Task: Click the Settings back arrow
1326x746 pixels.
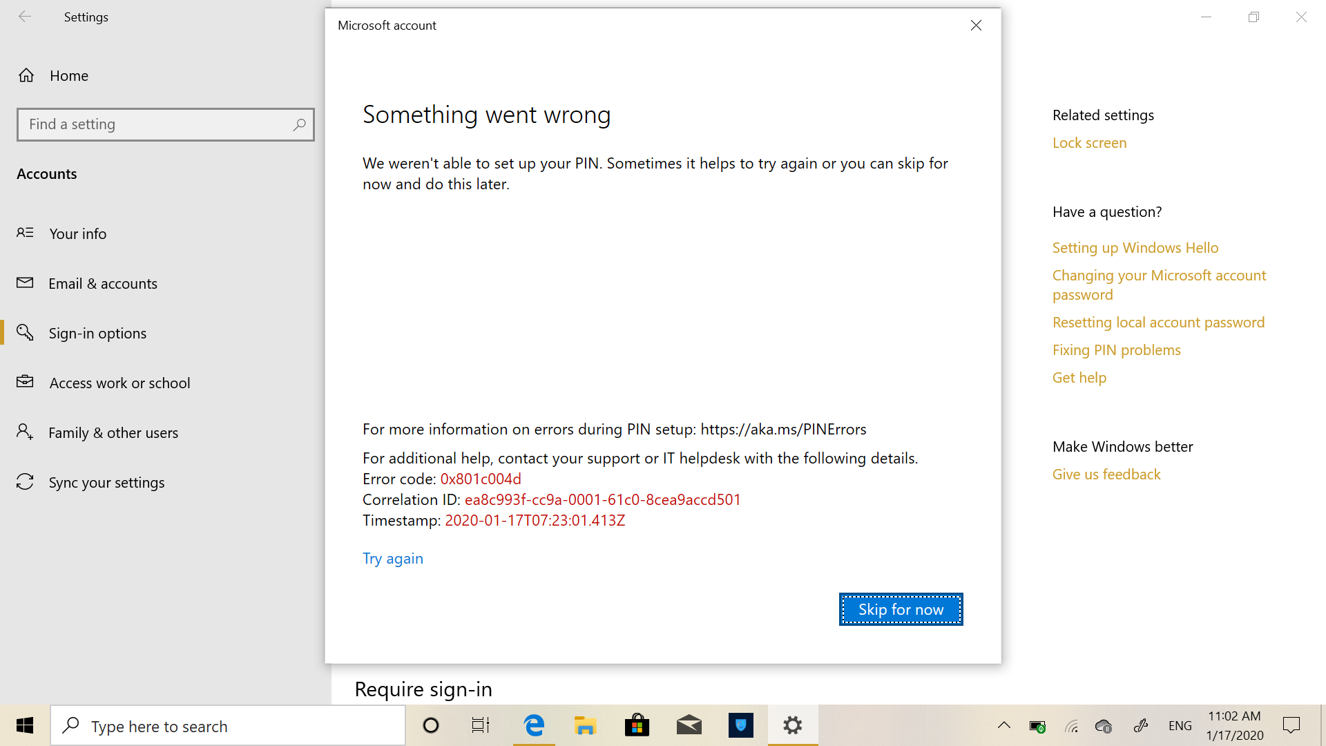Action: [25, 17]
